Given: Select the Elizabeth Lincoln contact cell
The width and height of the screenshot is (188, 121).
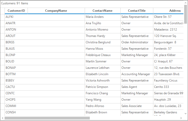Looking at the screenshot, I should [x=103, y=74].
